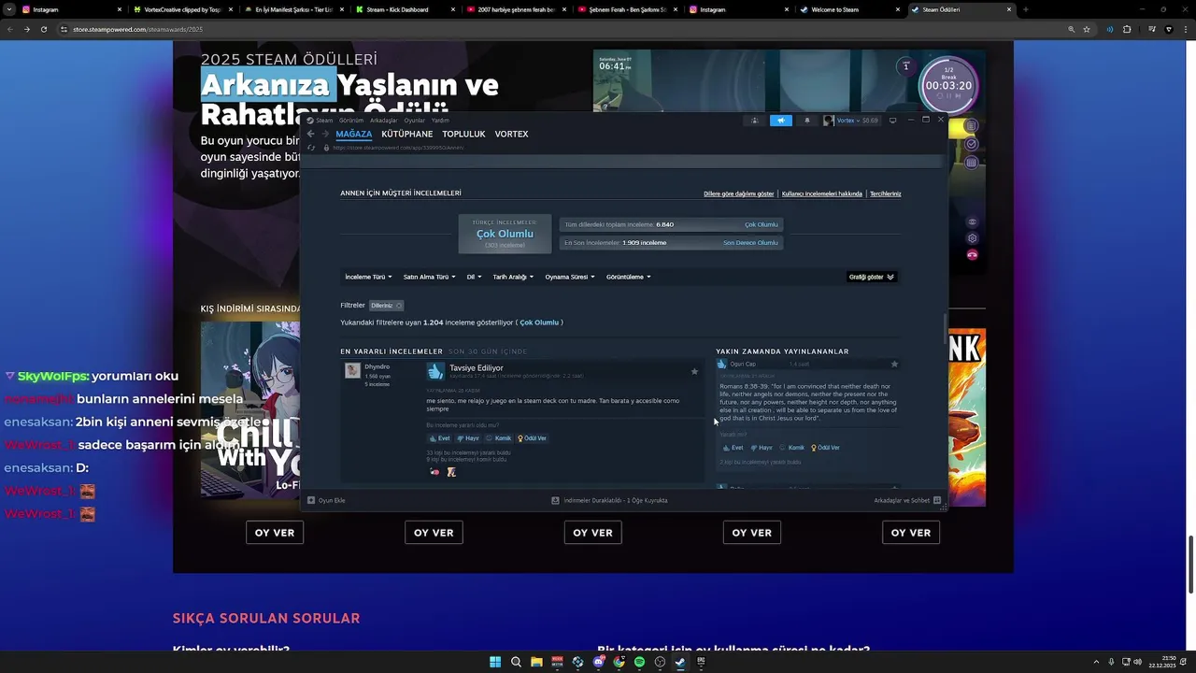Screen dimensions: 1196x673
Task: Click the red hang-up icon in the overlay
Action: point(972,255)
